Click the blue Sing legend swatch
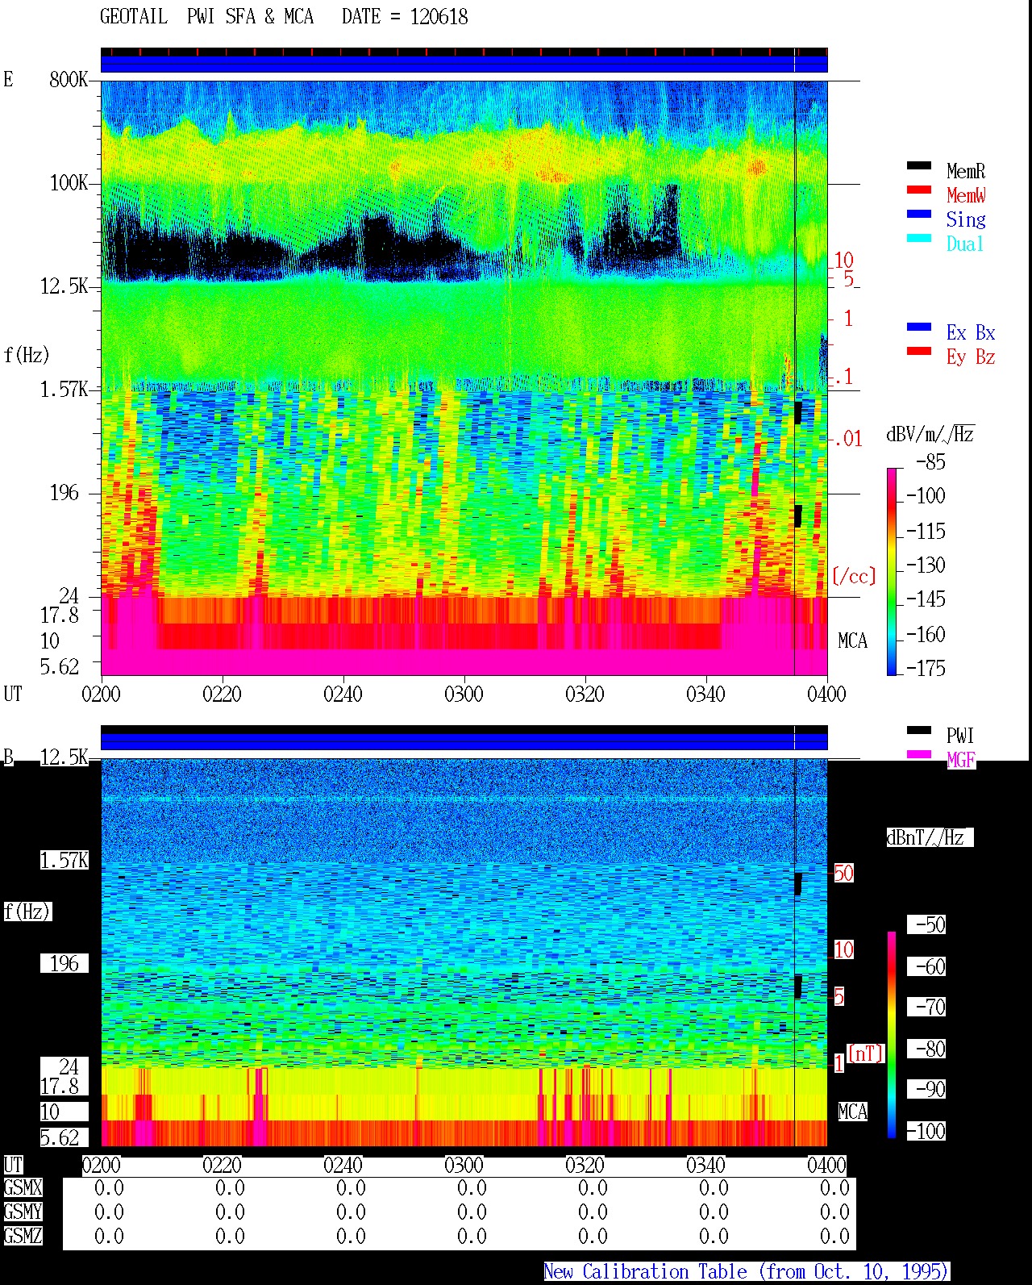Viewport: 1032px width, 1285px height. coord(919,214)
